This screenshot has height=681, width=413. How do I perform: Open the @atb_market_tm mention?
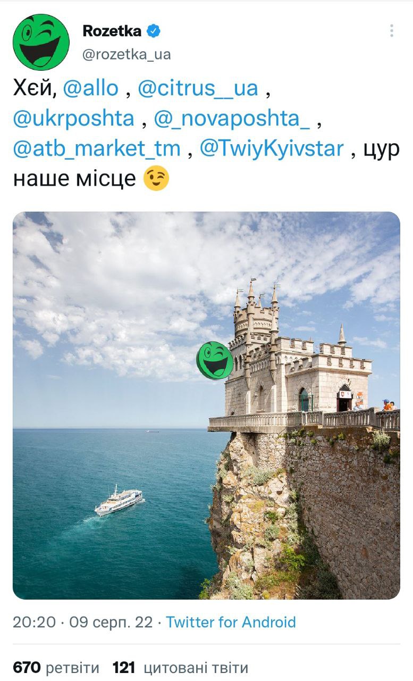tap(97, 148)
